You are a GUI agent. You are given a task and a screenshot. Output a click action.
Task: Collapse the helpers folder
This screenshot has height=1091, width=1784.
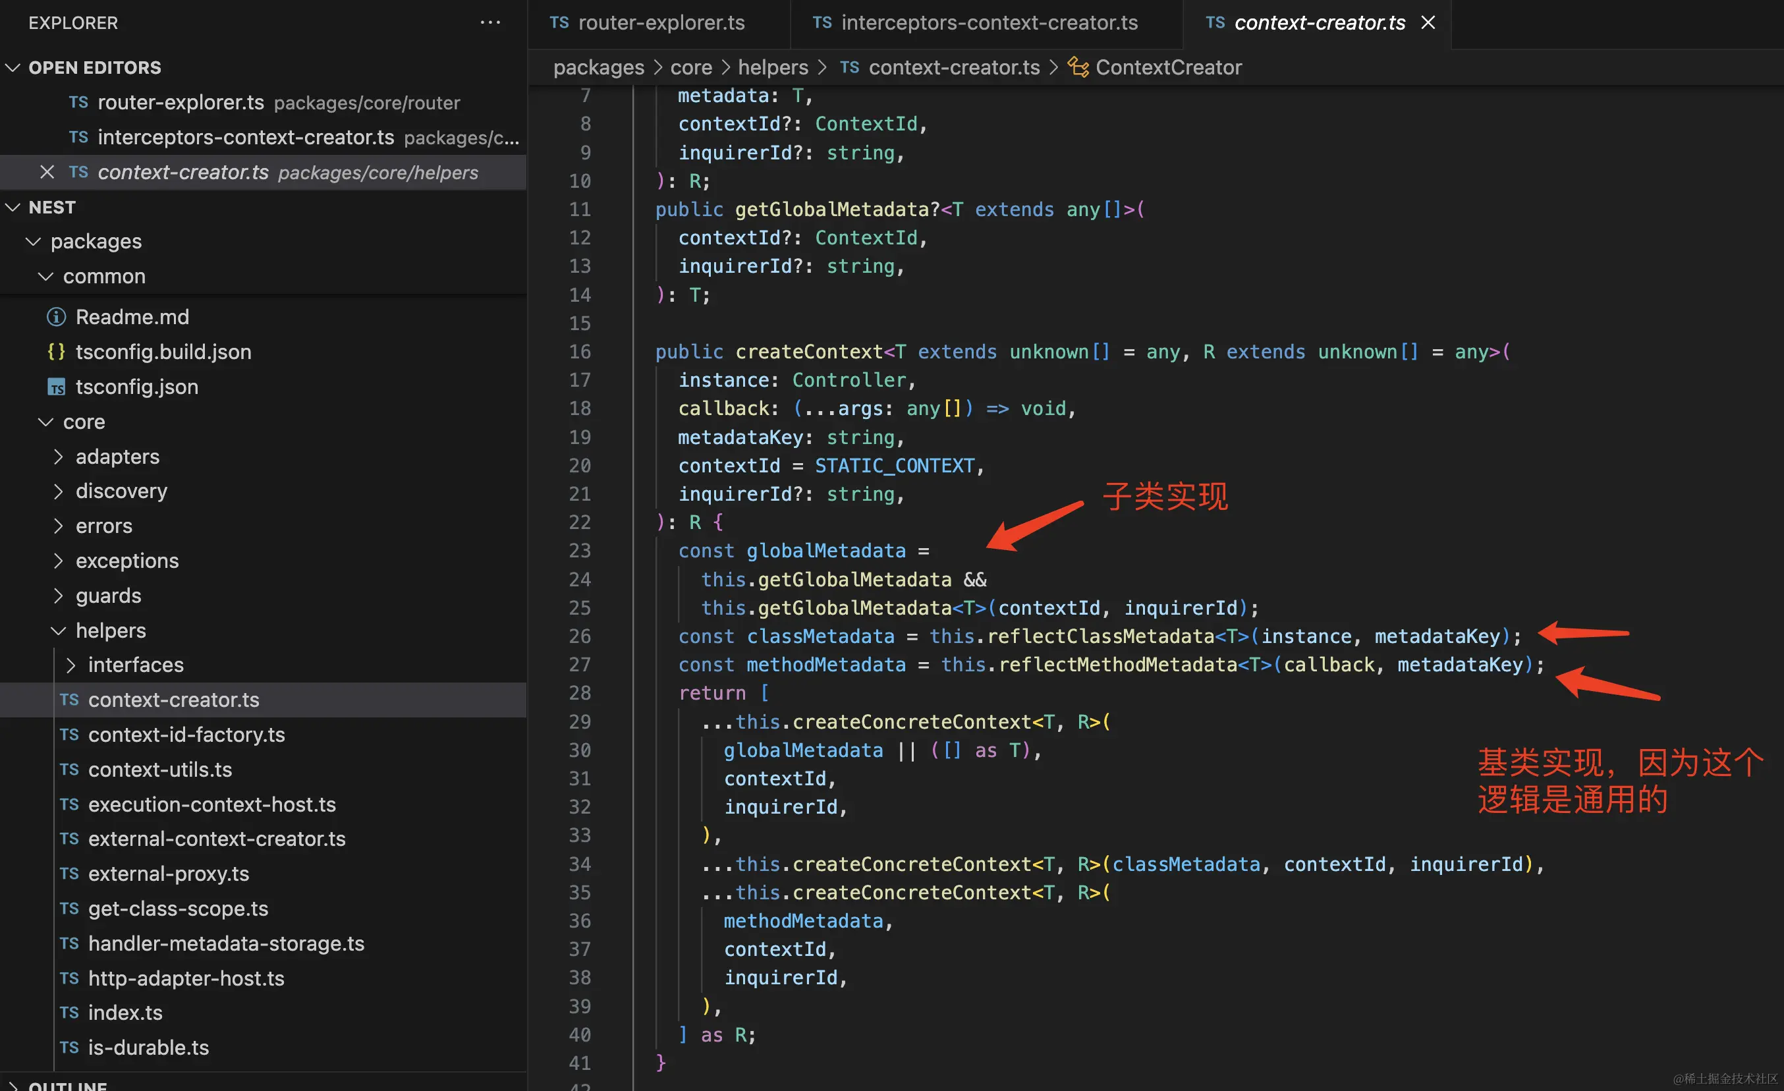click(59, 630)
